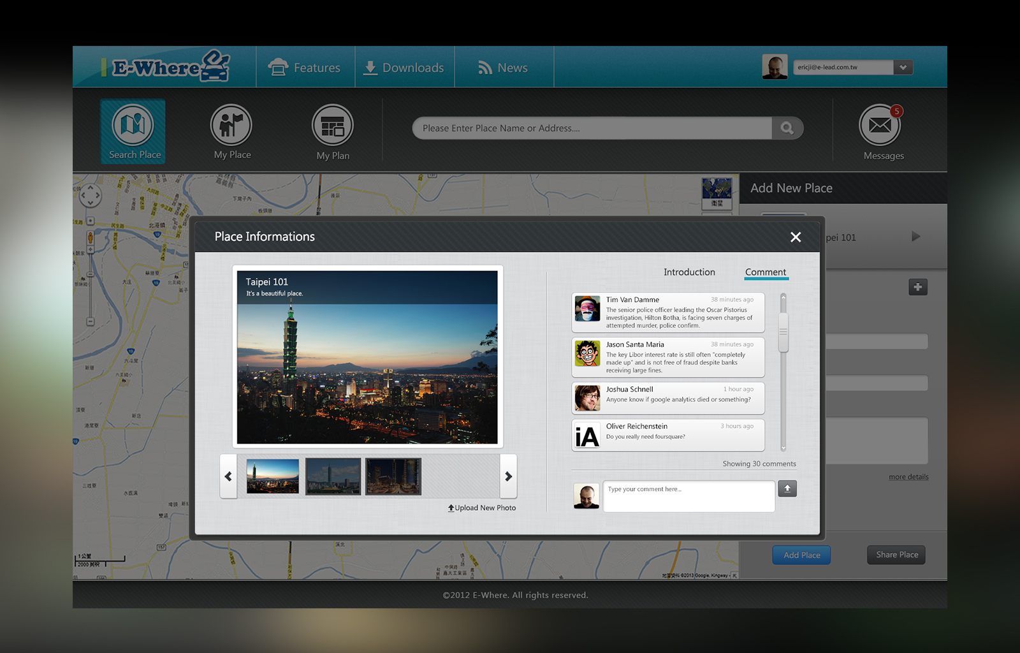Click the comments list scrollbar handle

(783, 332)
